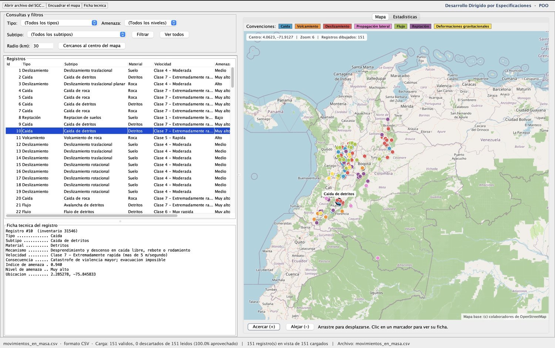Viewport: 555px width, 348px height.
Task: Click the Deslizamiento red legend swatch
Action: pos(337,26)
